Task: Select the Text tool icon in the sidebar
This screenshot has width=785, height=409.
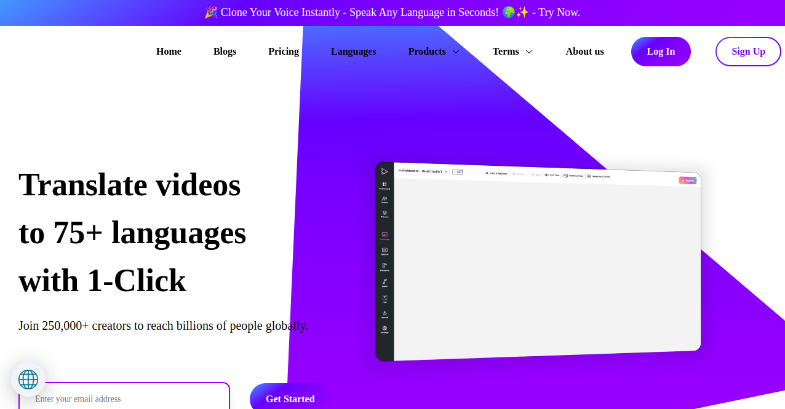Action: (385, 298)
